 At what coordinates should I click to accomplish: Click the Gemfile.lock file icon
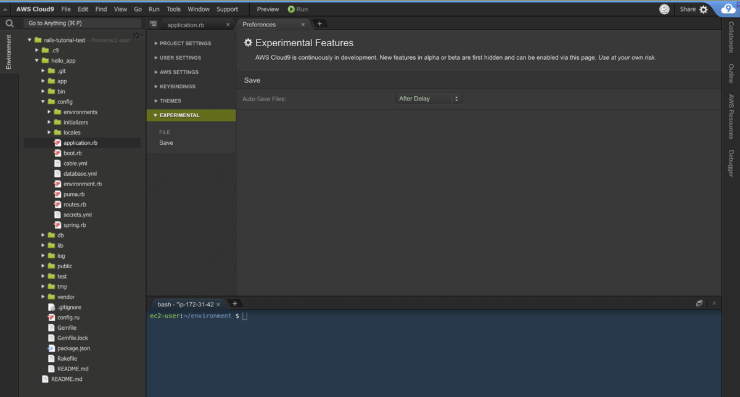pos(51,338)
